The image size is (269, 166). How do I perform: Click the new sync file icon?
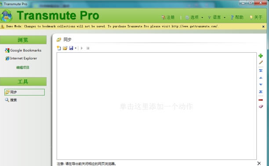point(59,48)
